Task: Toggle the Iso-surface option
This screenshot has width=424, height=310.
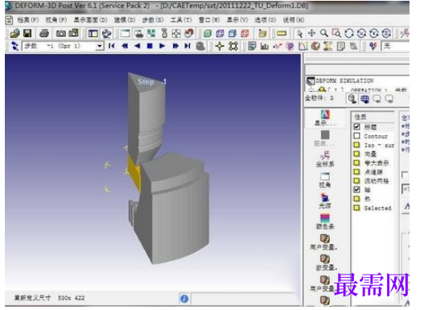Action: click(357, 145)
